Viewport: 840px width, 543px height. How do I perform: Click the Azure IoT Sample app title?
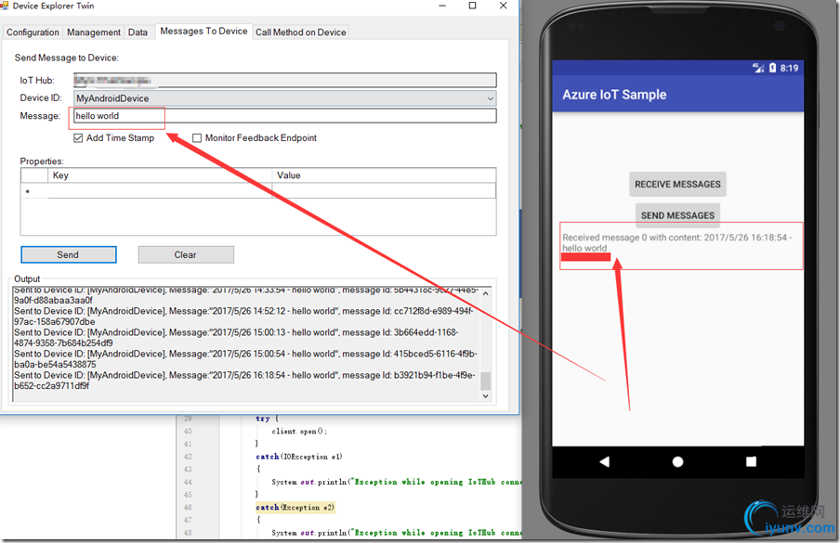tap(614, 95)
